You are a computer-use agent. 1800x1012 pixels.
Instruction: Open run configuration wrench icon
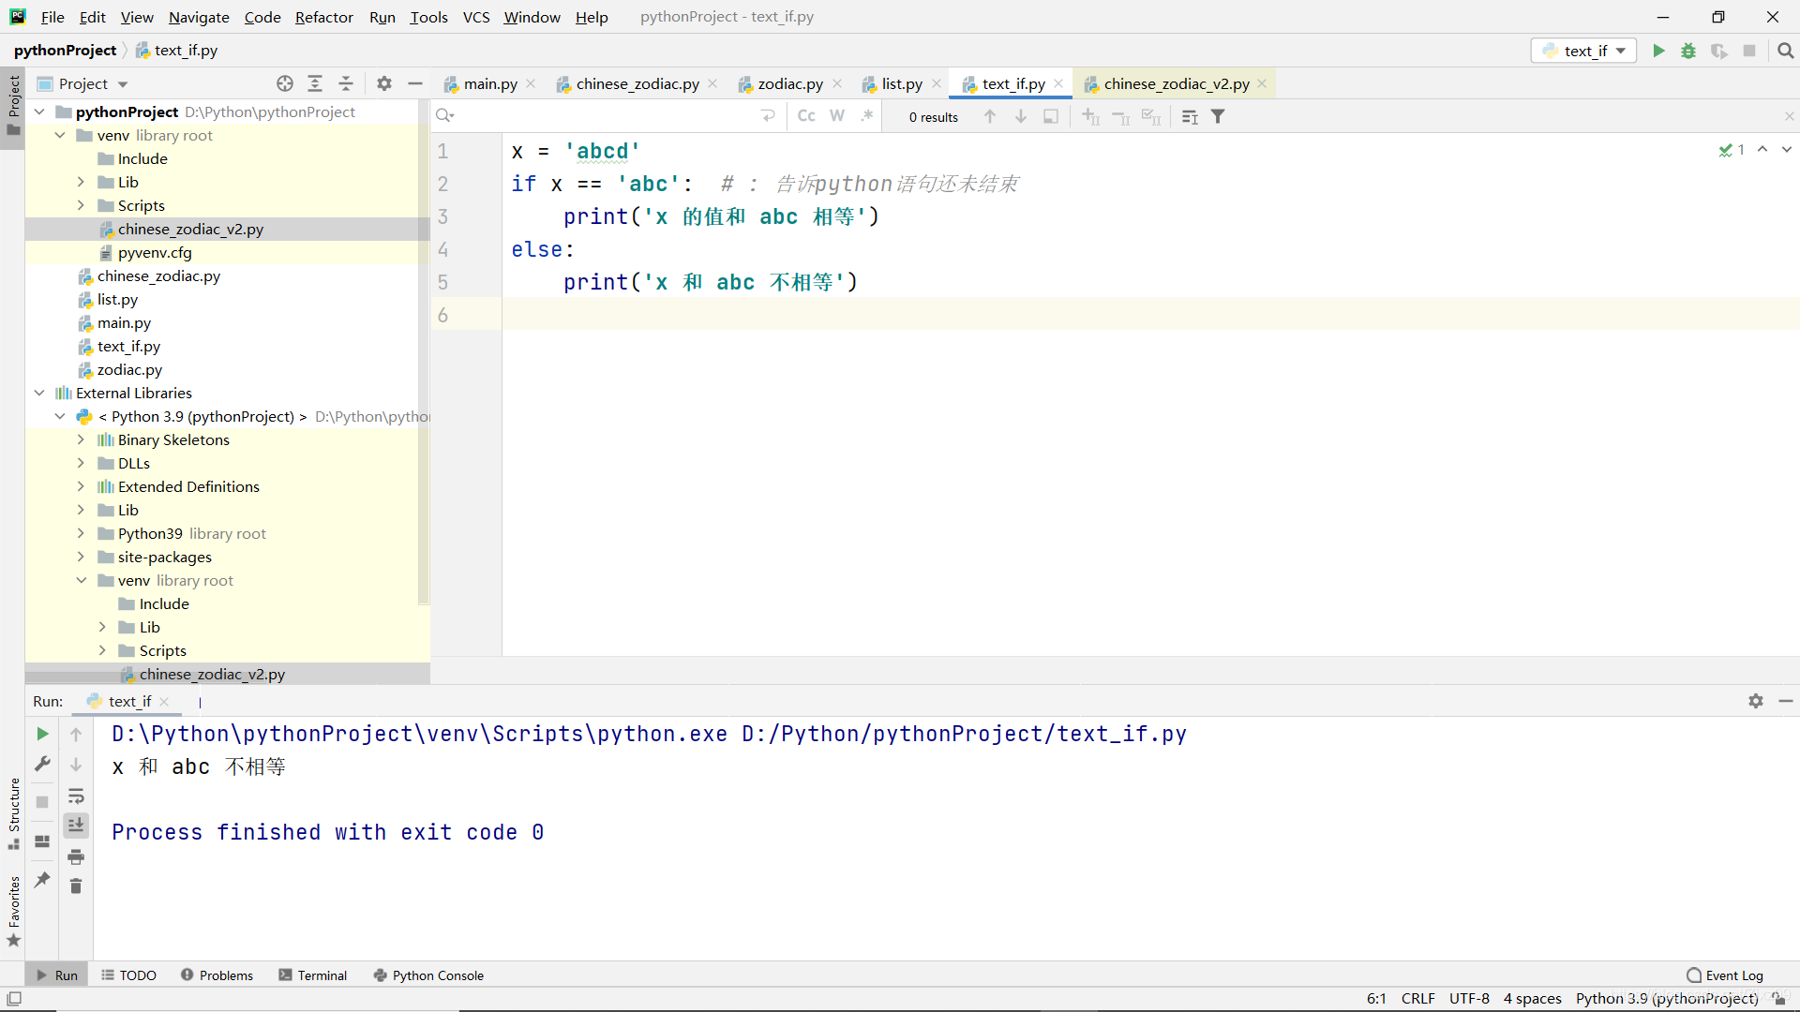[x=42, y=765]
